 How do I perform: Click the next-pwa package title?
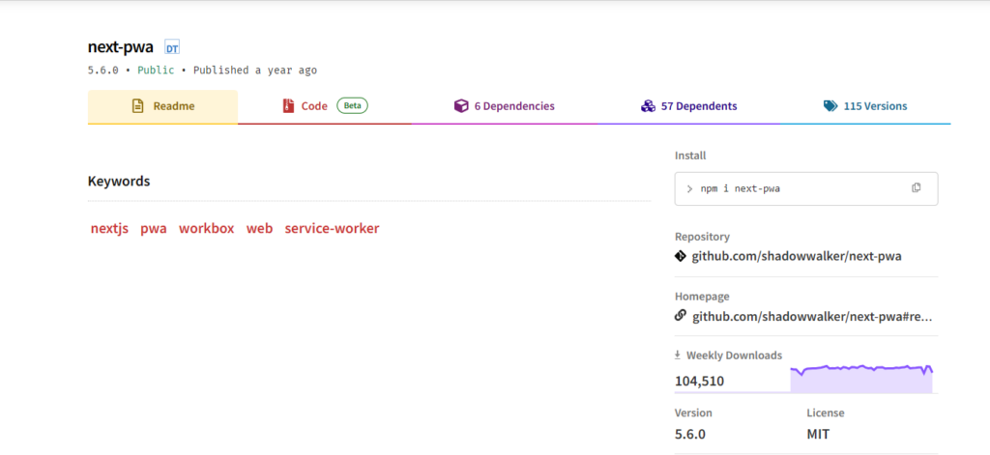pyautogui.click(x=121, y=47)
